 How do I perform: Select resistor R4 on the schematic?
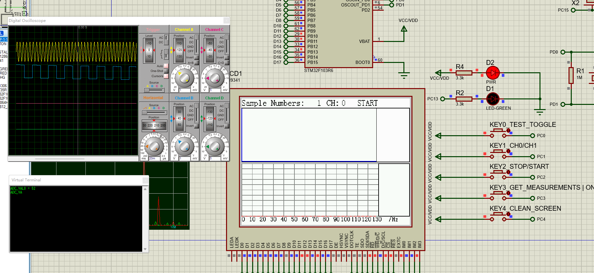(464, 73)
